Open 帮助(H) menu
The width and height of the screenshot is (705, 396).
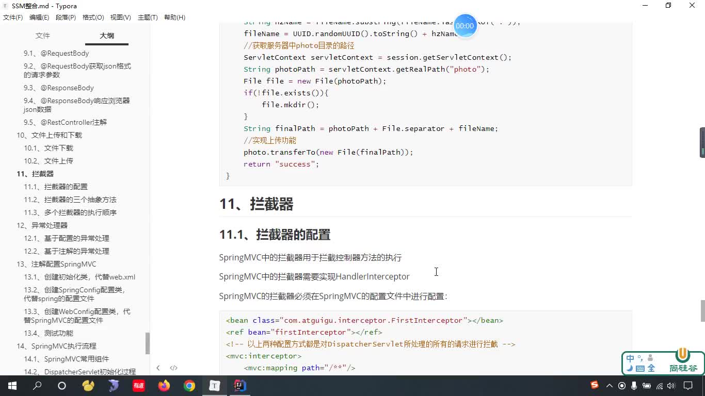point(174,17)
